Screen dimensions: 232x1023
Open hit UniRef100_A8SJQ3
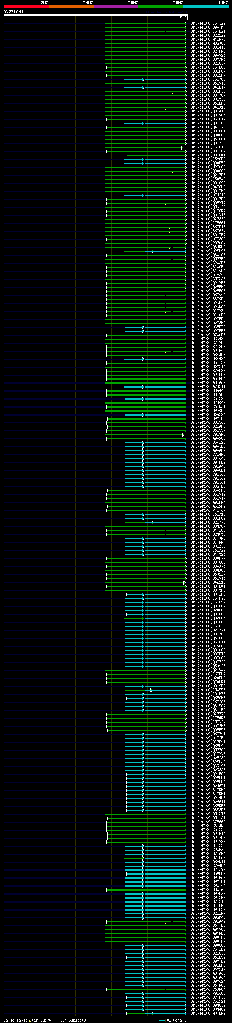(x=208, y=43)
